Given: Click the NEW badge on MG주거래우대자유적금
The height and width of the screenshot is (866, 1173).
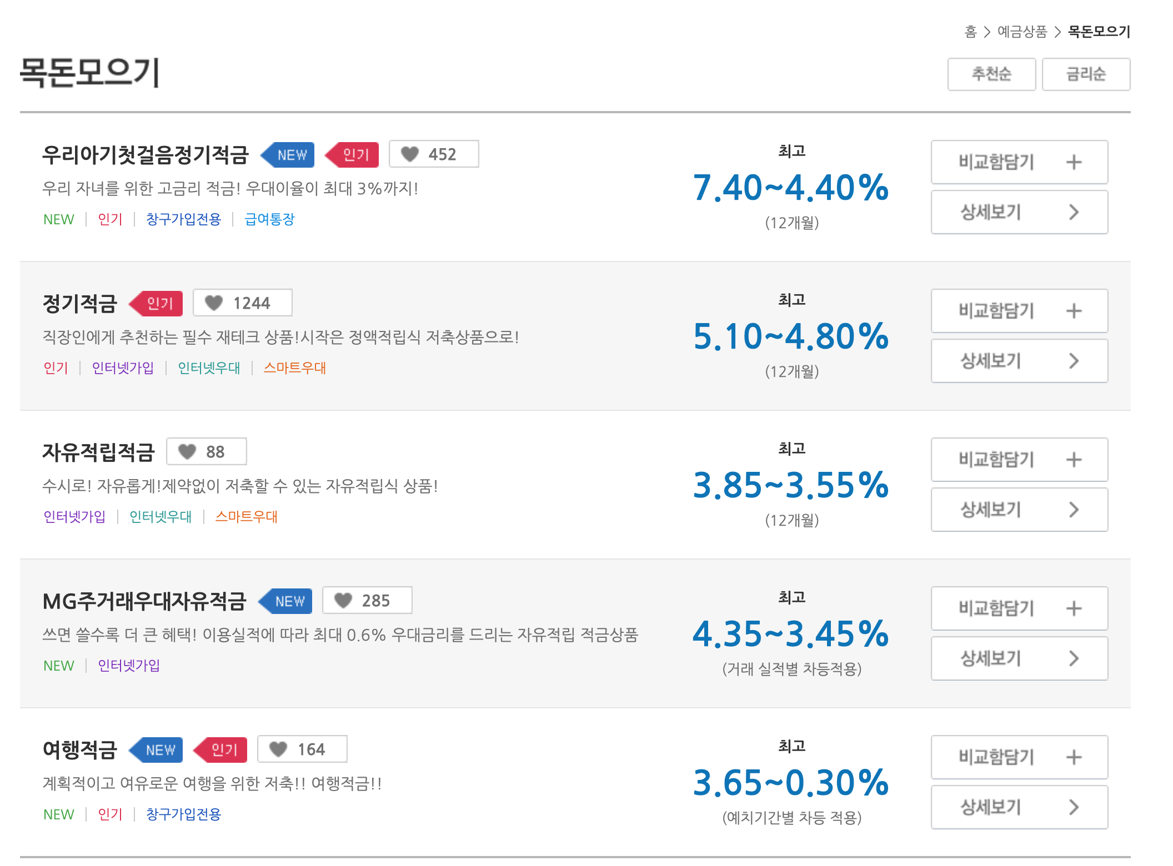Looking at the screenshot, I should point(285,601).
